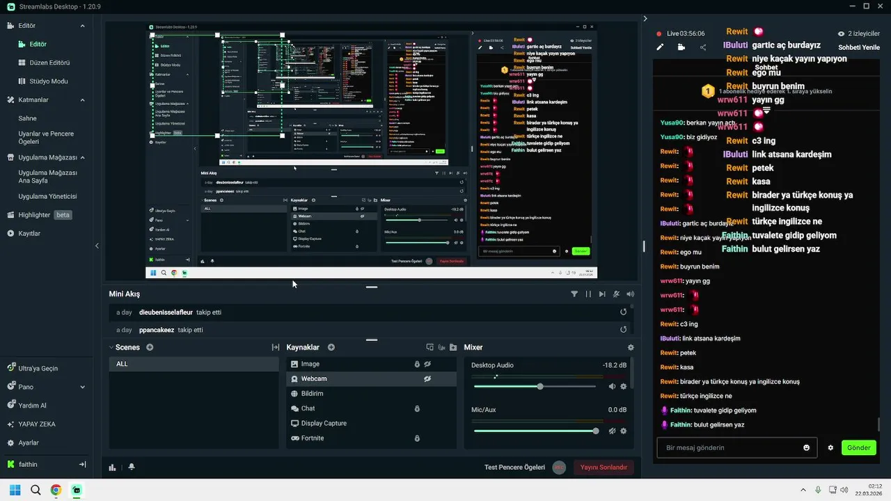Click the camera icon in chat header
This screenshot has width=891, height=501.
click(x=681, y=47)
